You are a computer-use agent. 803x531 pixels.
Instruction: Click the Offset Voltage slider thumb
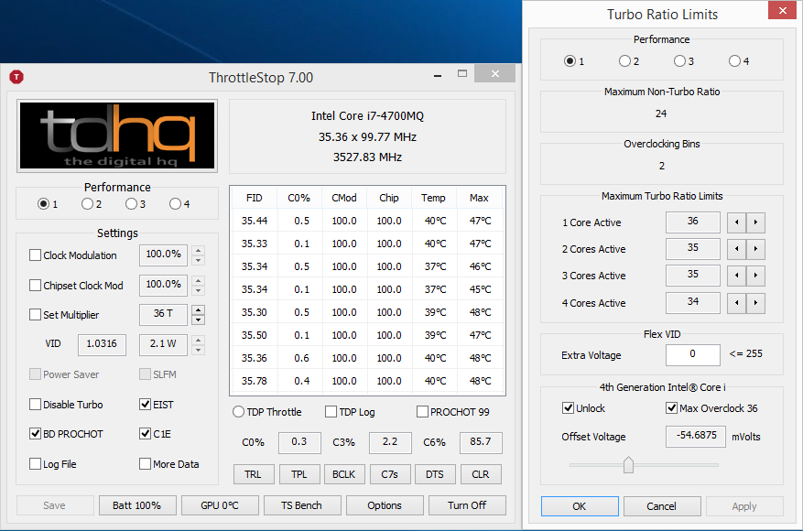pyautogui.click(x=628, y=465)
